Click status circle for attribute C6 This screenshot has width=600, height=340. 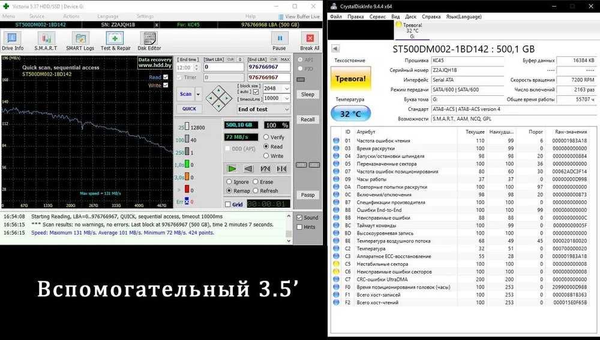336,271
